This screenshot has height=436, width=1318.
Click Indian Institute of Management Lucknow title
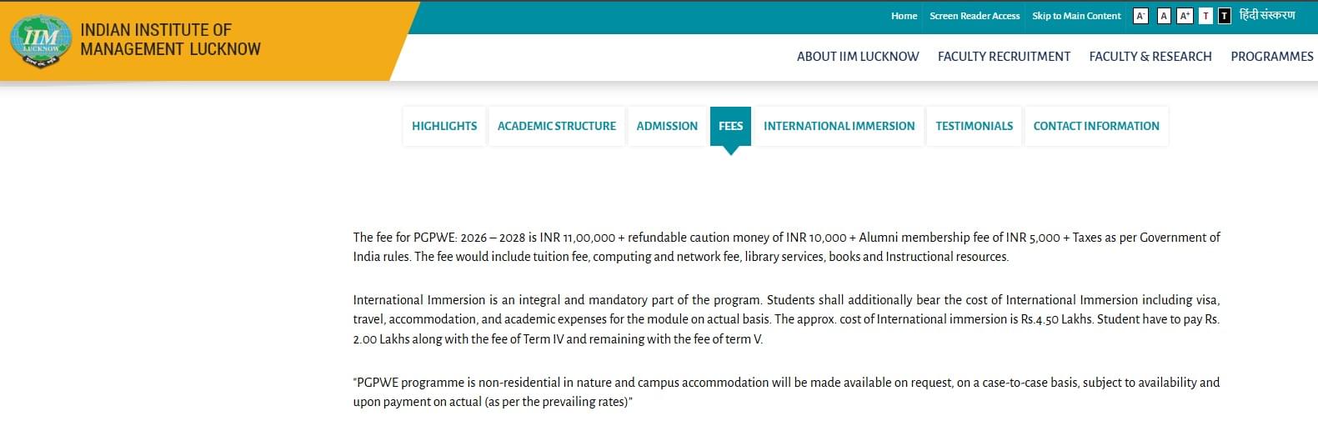click(170, 39)
